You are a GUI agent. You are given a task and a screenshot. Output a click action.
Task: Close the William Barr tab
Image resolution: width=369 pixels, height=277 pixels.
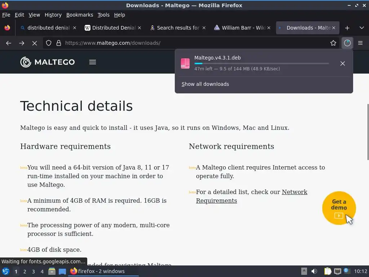tap(269, 28)
